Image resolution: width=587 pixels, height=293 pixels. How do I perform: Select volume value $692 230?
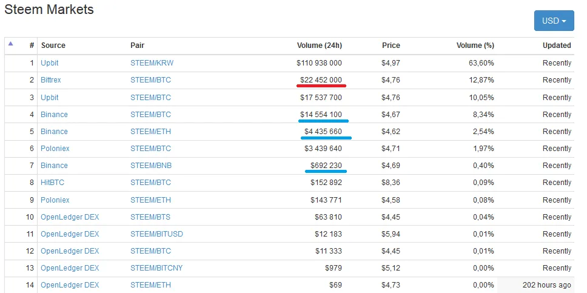click(326, 166)
